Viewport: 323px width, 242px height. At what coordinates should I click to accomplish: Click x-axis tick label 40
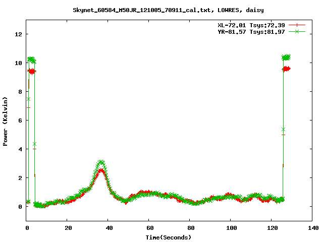click(109, 228)
